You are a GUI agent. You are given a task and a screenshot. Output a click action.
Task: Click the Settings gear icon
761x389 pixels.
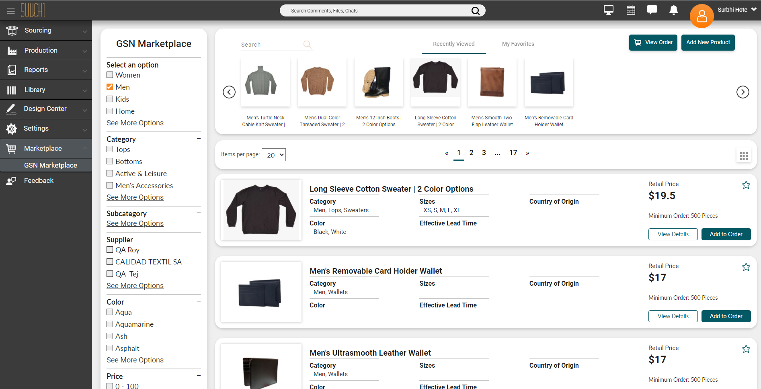coord(12,129)
